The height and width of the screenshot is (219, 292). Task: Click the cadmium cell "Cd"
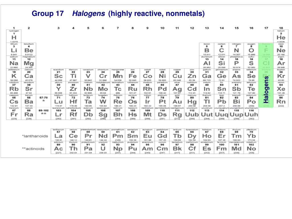pyautogui.click(x=192, y=88)
